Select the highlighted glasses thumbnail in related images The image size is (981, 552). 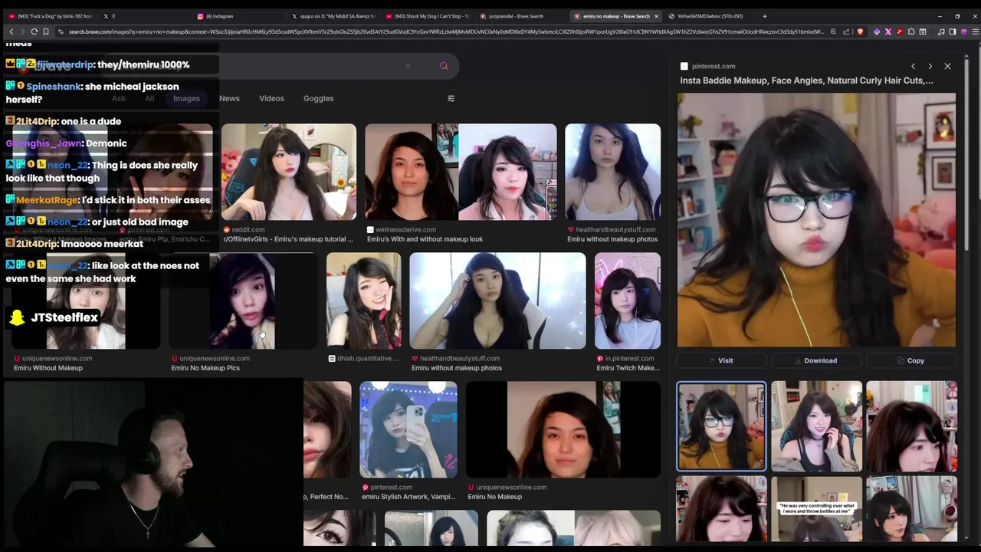[720, 426]
